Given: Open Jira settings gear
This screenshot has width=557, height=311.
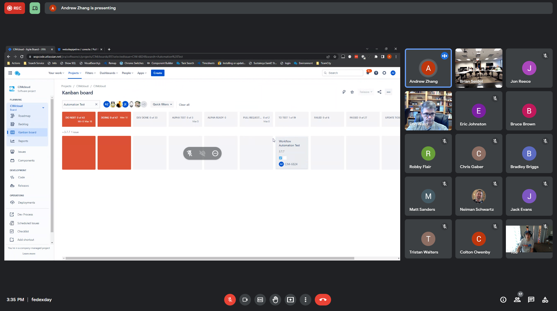Looking at the screenshot, I should point(384,73).
